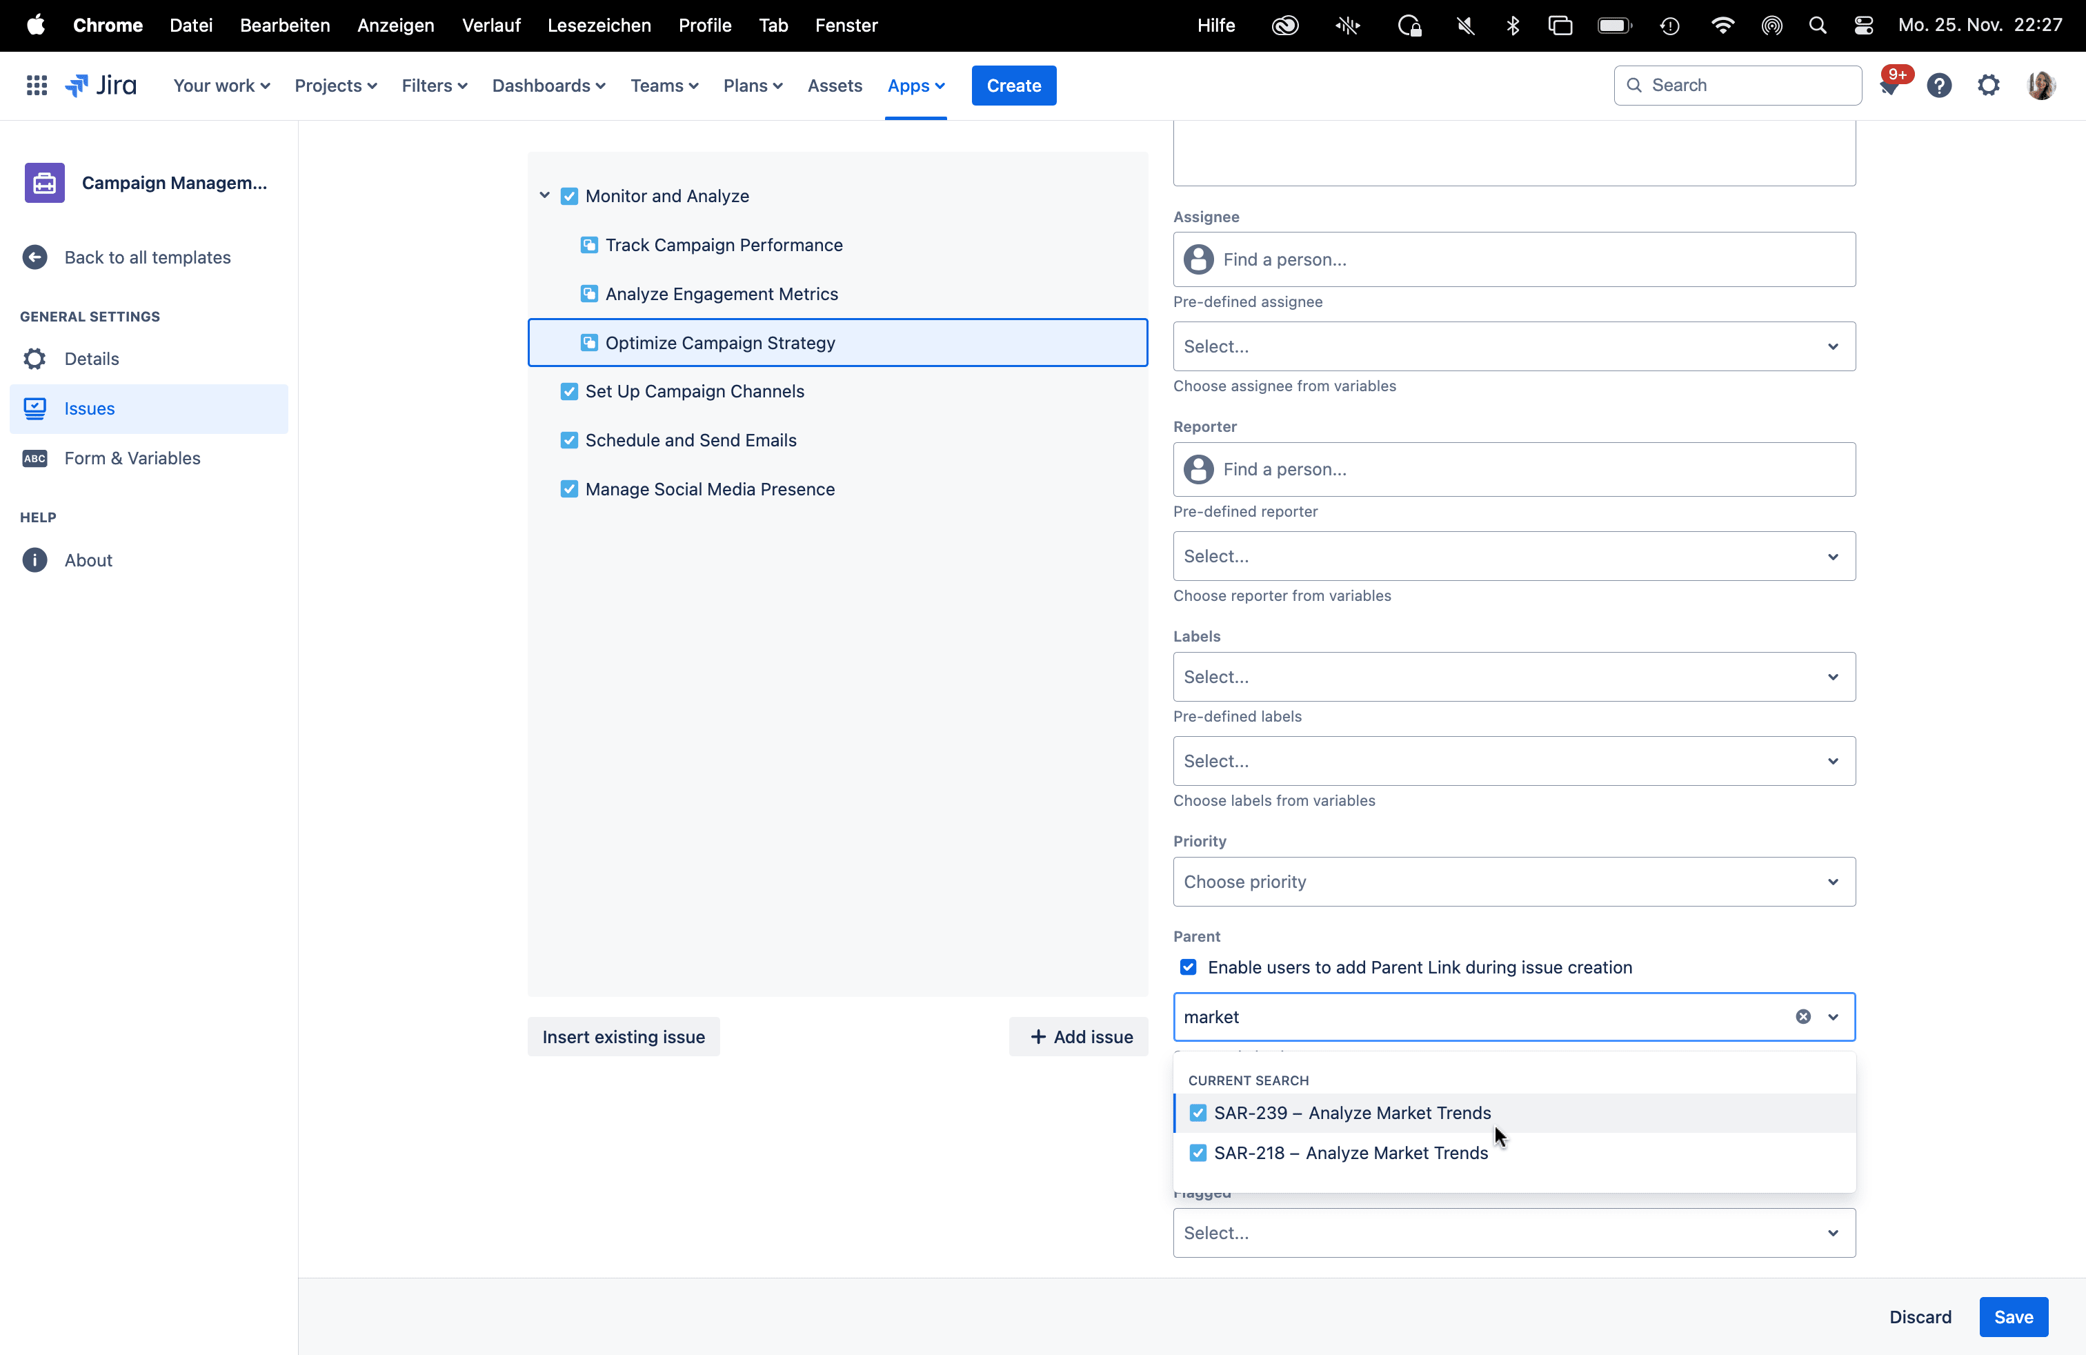Click Insert existing issue
Viewport: 2086px width, 1355px height.
pyautogui.click(x=623, y=1036)
